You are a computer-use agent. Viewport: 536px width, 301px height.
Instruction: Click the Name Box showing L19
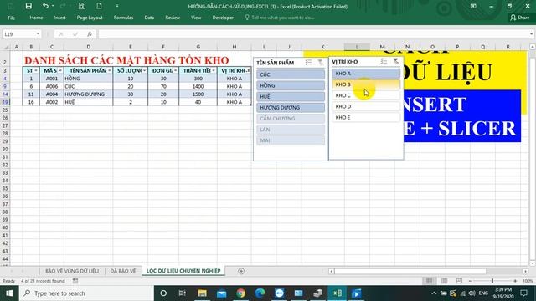(x=18, y=34)
